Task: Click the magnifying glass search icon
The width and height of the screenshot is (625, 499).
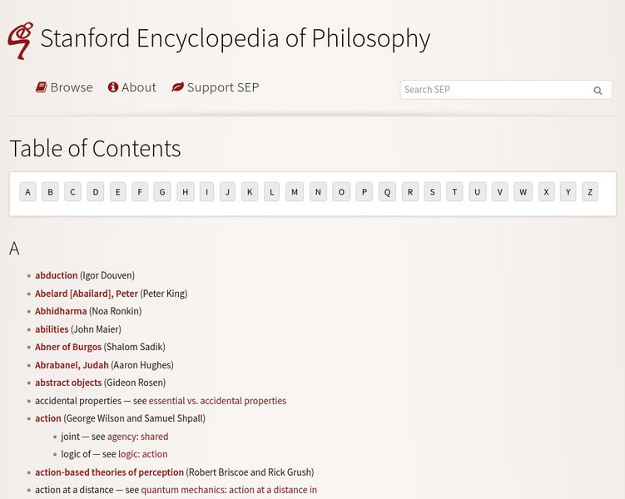Action: click(598, 91)
